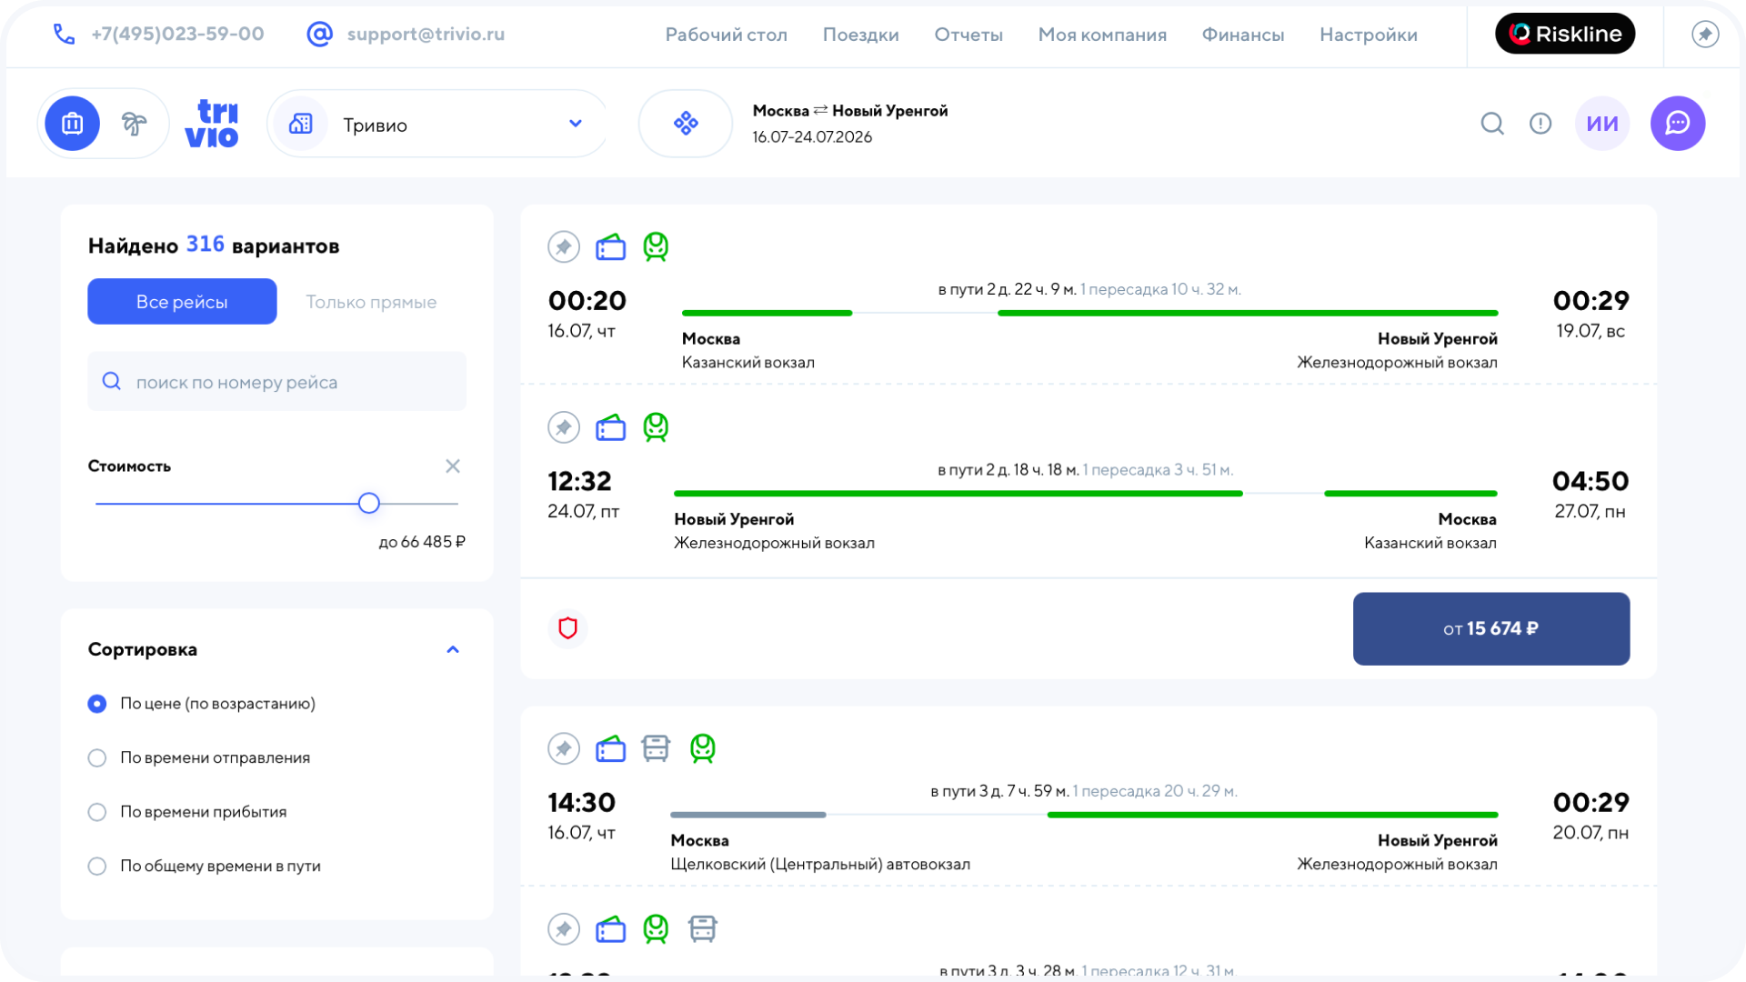Open Рабочий стол menu
The width and height of the screenshot is (1746, 982).
pos(727,35)
